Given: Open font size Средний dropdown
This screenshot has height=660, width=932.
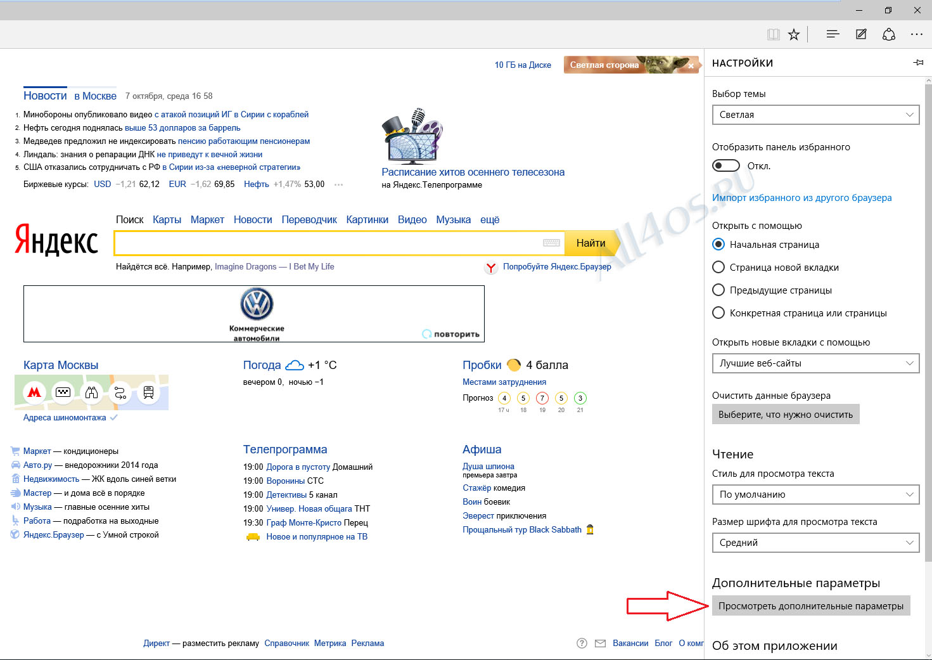Looking at the screenshot, I should pyautogui.click(x=815, y=543).
